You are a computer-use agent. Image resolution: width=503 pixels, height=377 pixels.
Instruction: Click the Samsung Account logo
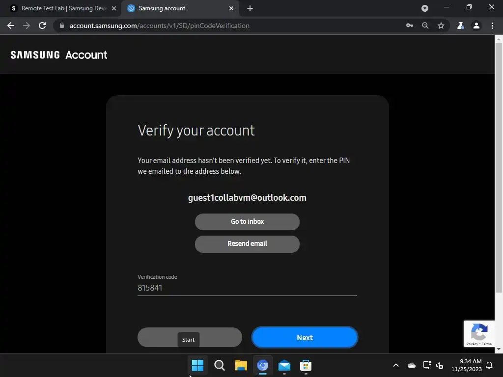coord(59,55)
